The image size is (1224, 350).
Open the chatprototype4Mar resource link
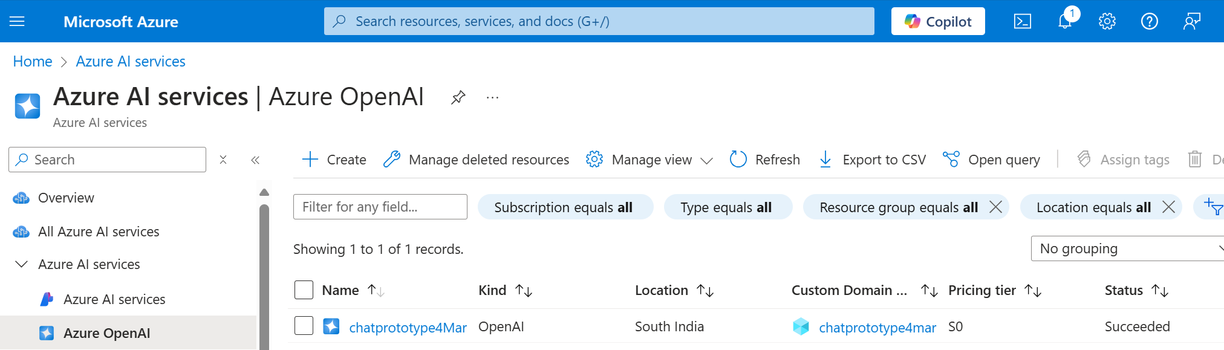pyautogui.click(x=408, y=327)
